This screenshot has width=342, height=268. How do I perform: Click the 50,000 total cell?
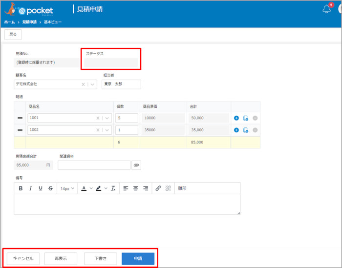[x=209, y=118]
